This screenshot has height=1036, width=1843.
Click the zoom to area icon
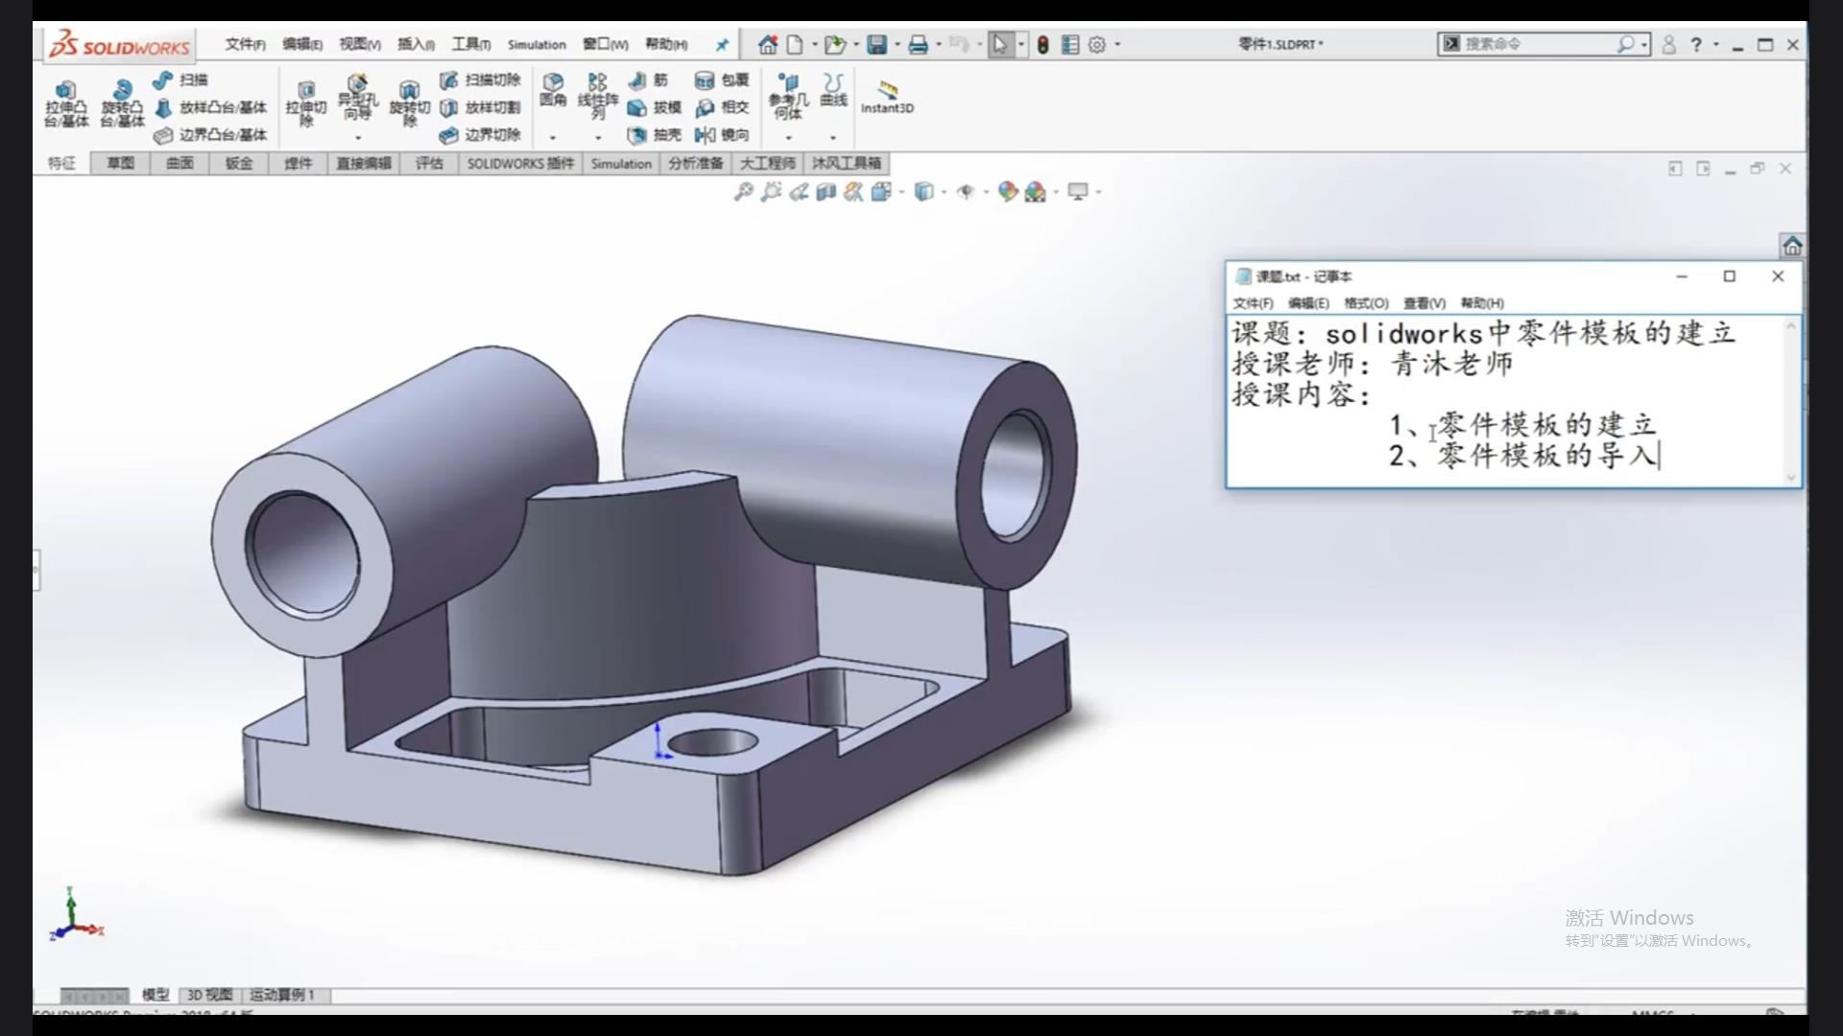771,192
